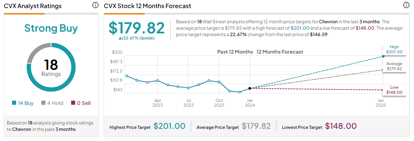Select the teal Buy legend square

pyautogui.click(x=14, y=103)
